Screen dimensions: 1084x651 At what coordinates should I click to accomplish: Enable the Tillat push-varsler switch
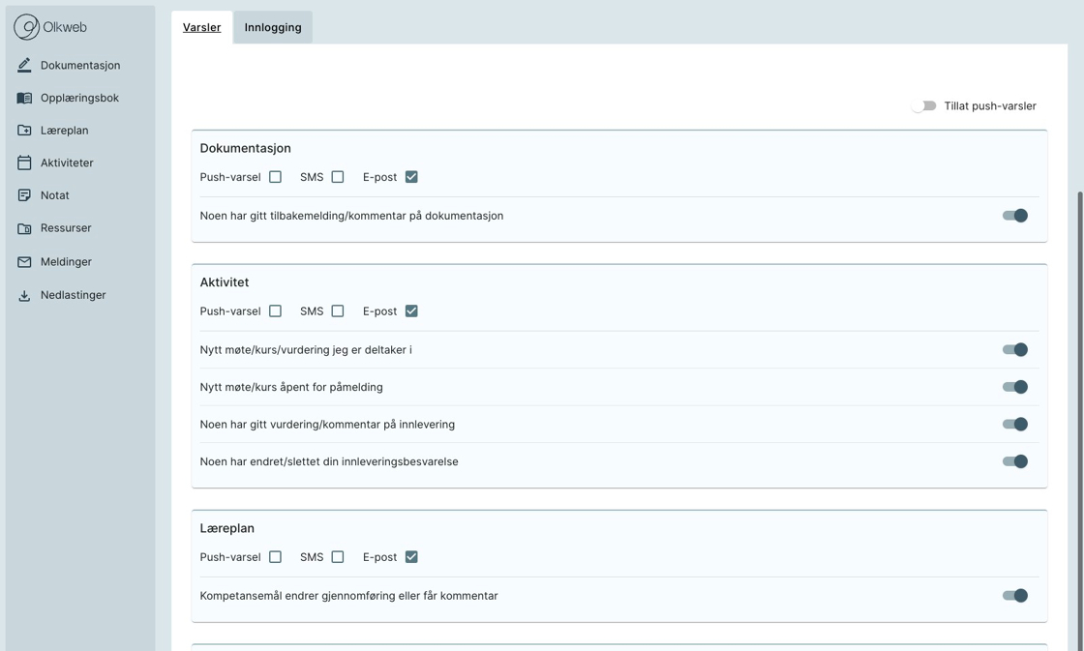tap(923, 105)
